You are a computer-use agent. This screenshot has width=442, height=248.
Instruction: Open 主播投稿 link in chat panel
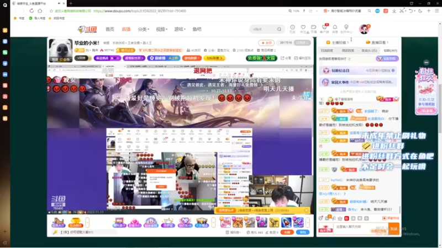coord(338,42)
